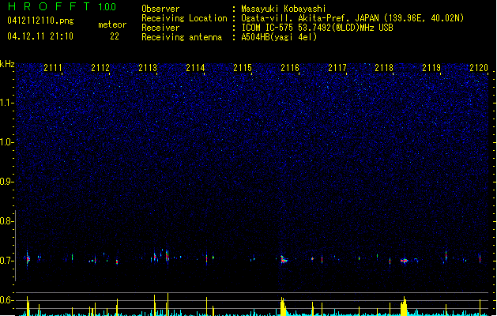Click the 0.8 kHz axis label
Image resolution: width=497 pixels, height=316 pixels.
pyautogui.click(x=6, y=221)
